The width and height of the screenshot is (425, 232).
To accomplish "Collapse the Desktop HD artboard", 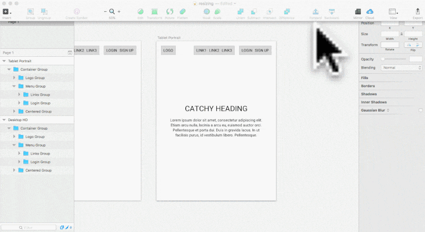I will (4, 119).
